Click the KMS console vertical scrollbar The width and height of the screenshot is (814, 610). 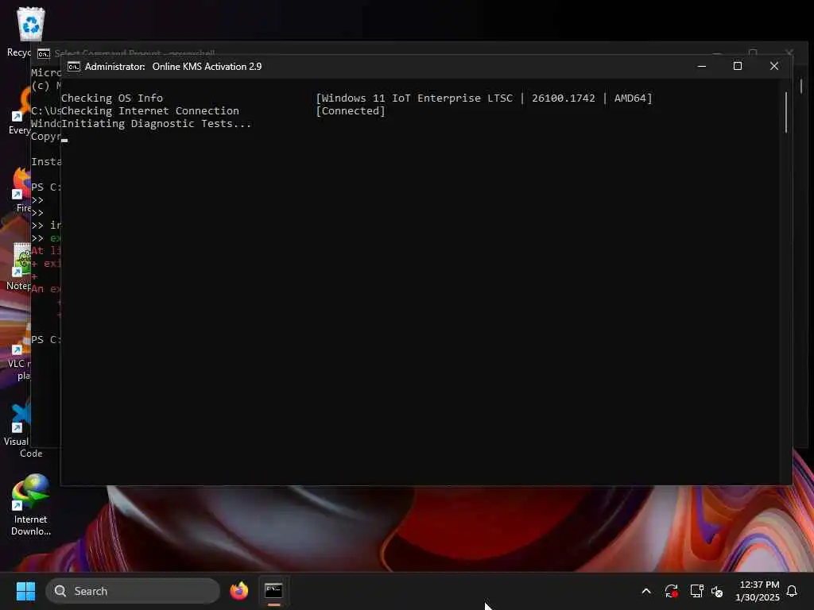coord(786,113)
